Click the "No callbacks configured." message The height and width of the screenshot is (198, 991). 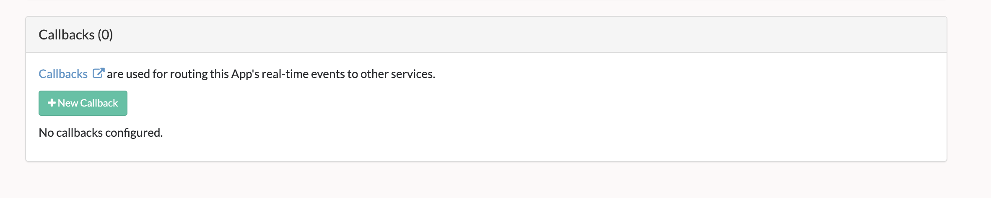pos(101,133)
